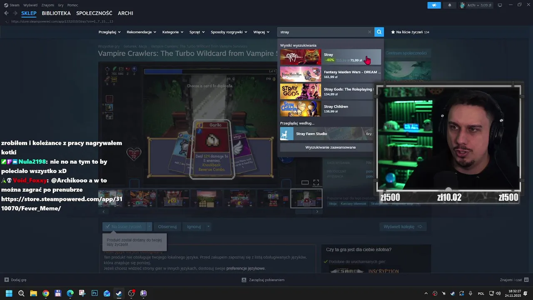
Task: Expand the Sprzęt dropdown
Action: click(x=197, y=32)
